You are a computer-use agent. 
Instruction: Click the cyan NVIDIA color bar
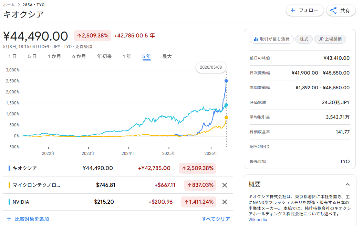9,202
